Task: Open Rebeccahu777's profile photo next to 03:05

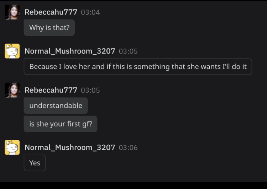Action: (12, 90)
